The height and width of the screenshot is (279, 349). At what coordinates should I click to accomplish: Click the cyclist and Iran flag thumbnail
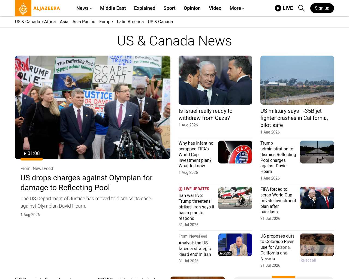[x=235, y=198]
